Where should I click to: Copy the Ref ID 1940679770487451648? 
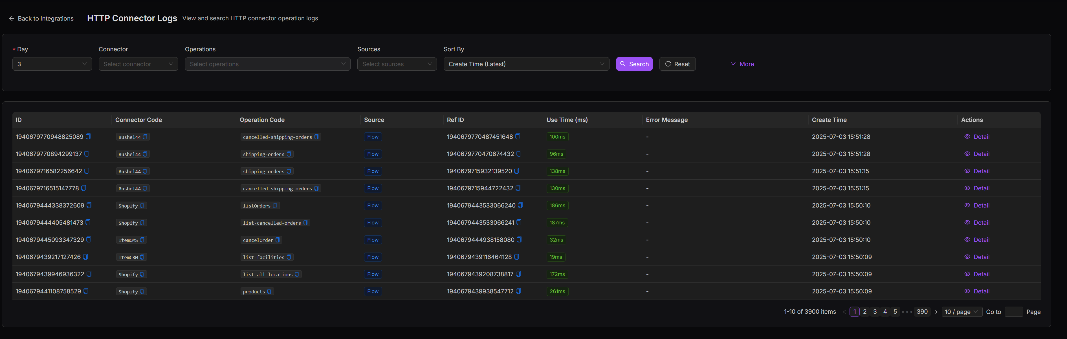pos(519,137)
